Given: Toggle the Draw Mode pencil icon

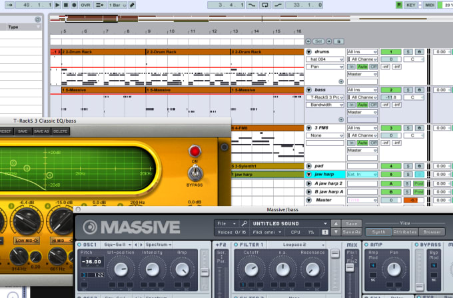Looking at the screenshot, I should [x=132, y=5].
